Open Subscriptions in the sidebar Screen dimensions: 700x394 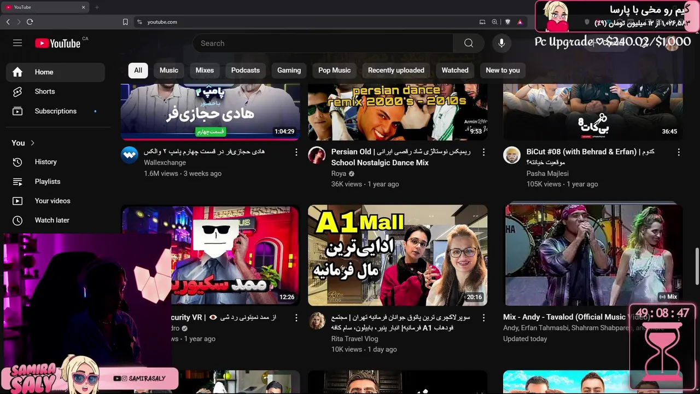point(55,111)
